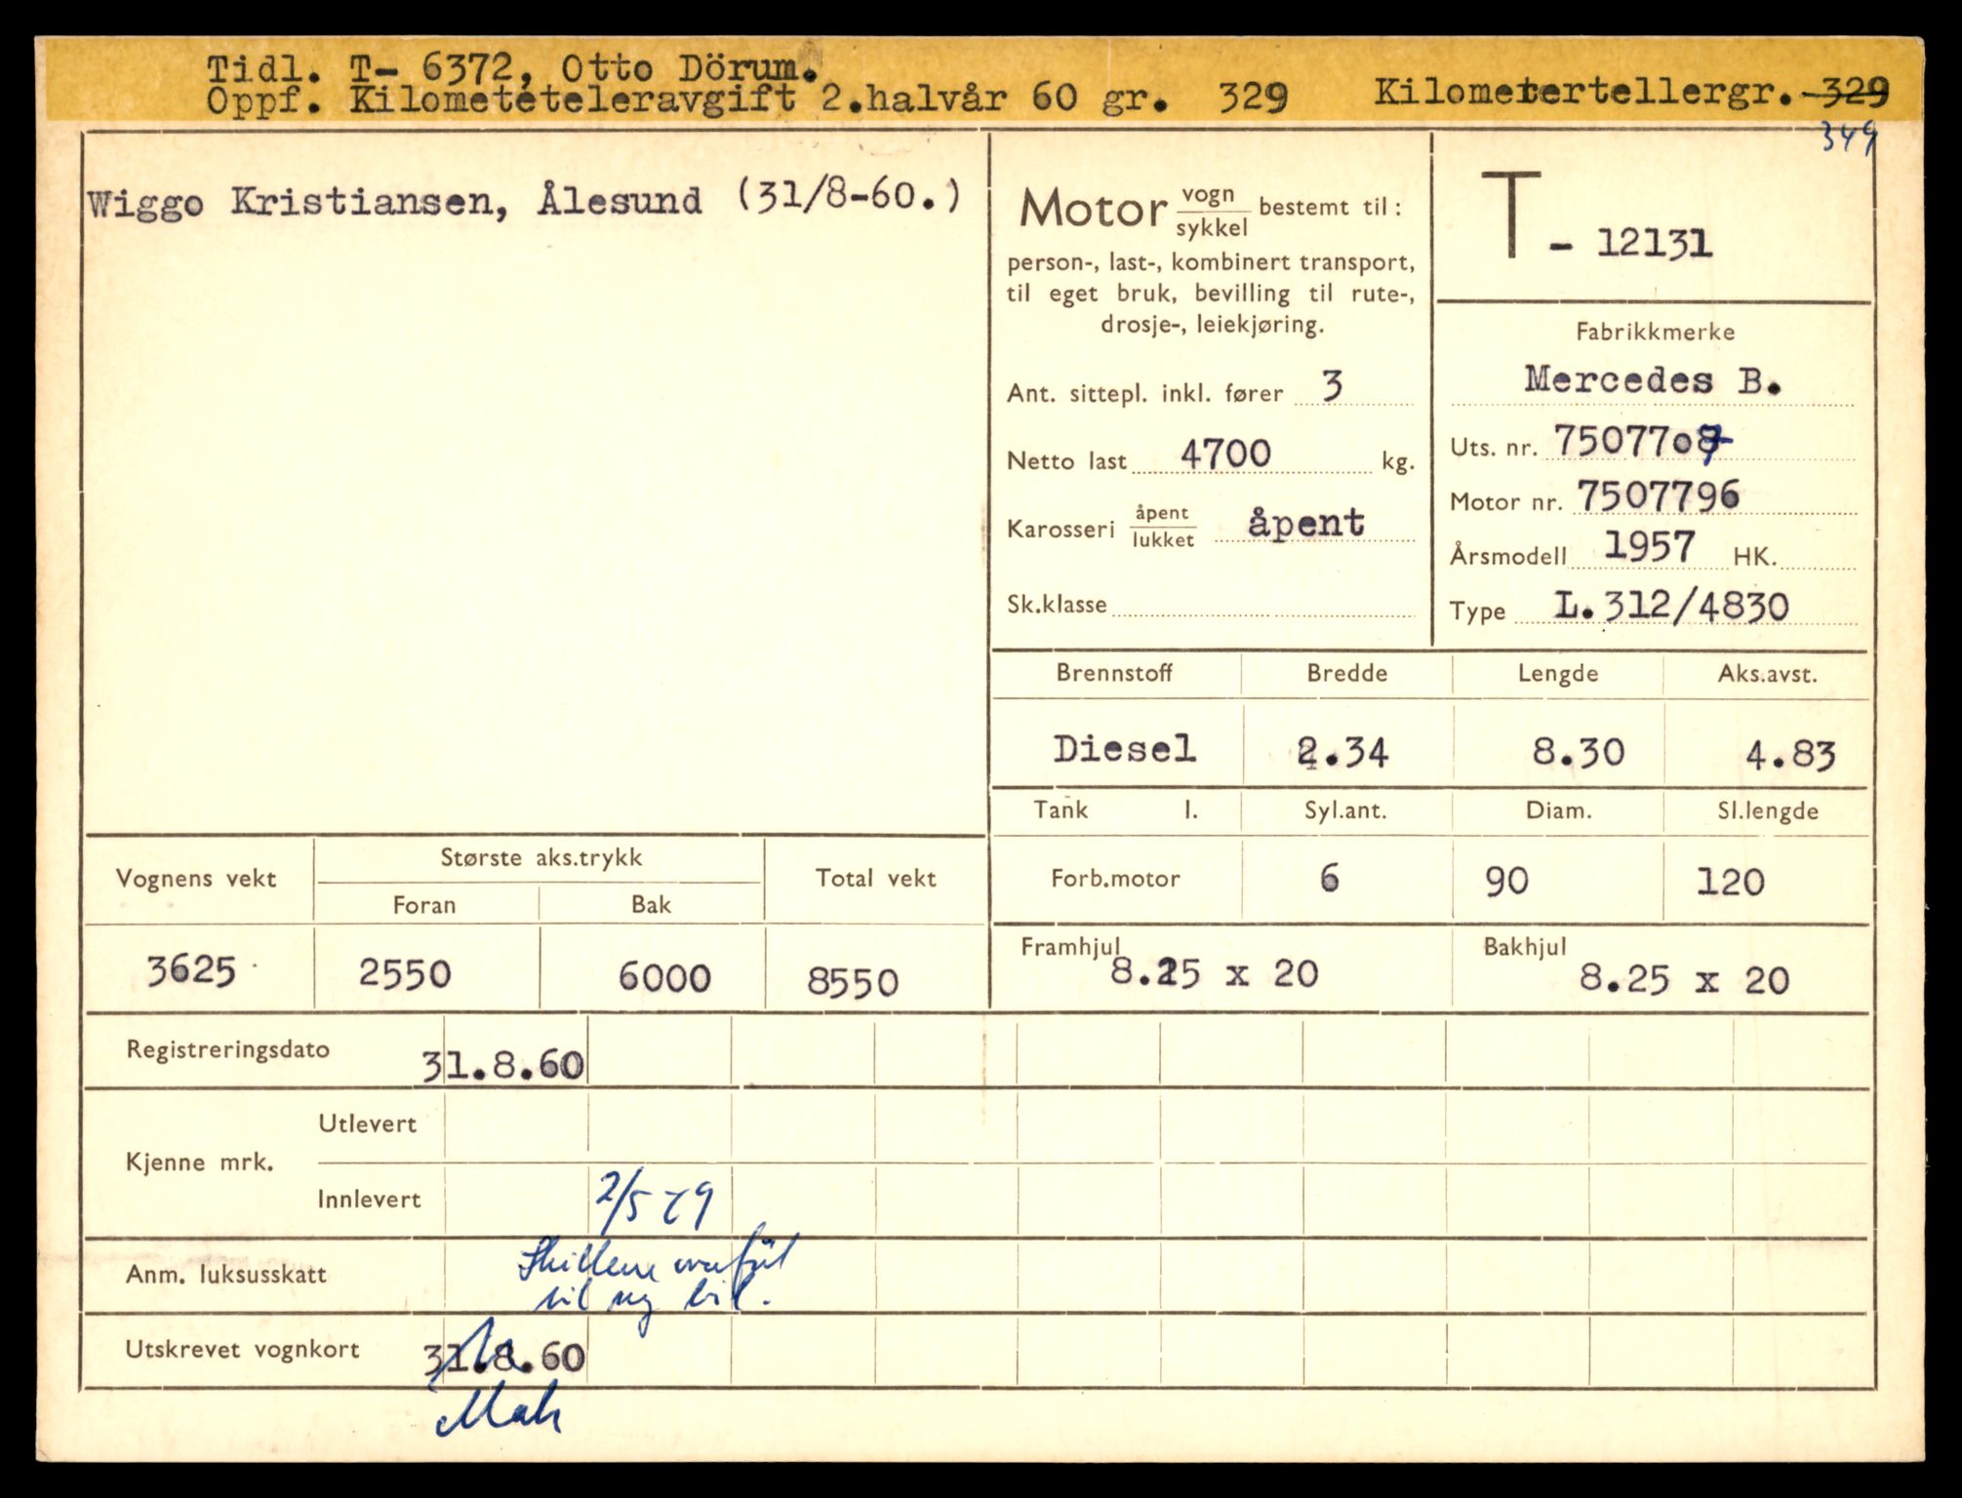
Task: Click the Sl.lengde value 120
Action: [x=1731, y=883]
